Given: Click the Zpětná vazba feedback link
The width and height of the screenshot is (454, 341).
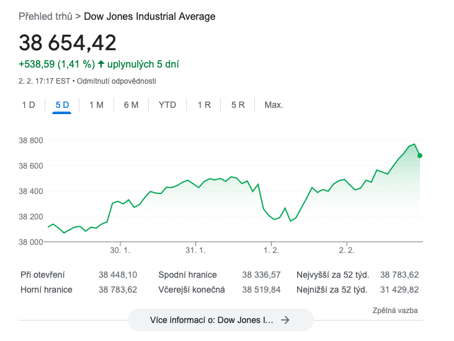Looking at the screenshot, I should (x=395, y=311).
